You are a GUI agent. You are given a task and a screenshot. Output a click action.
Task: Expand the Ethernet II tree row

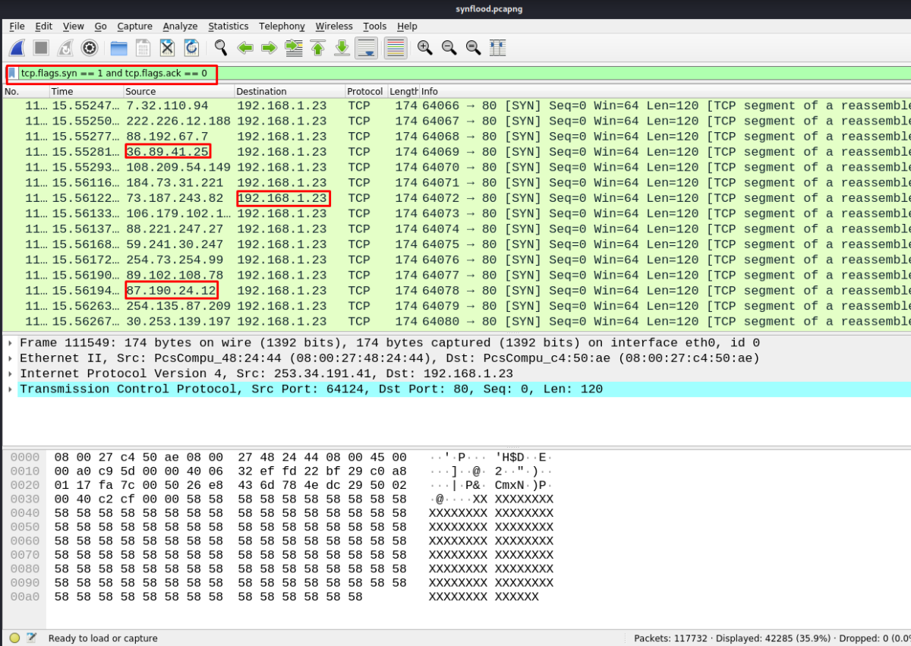coord(10,358)
